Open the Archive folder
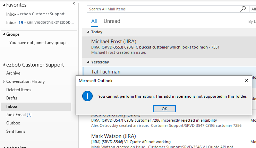The height and width of the screenshot is (148, 256). (13, 73)
